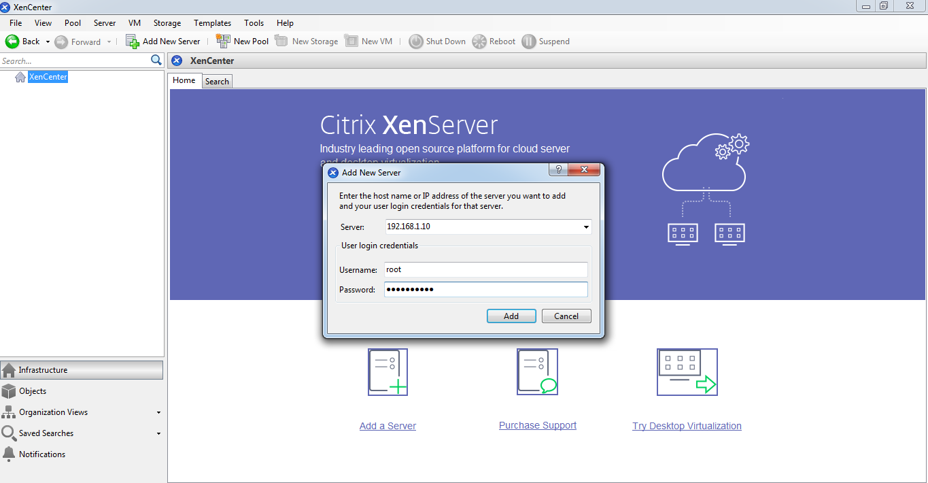
Task: Click the Add button in dialog
Action: pyautogui.click(x=511, y=316)
